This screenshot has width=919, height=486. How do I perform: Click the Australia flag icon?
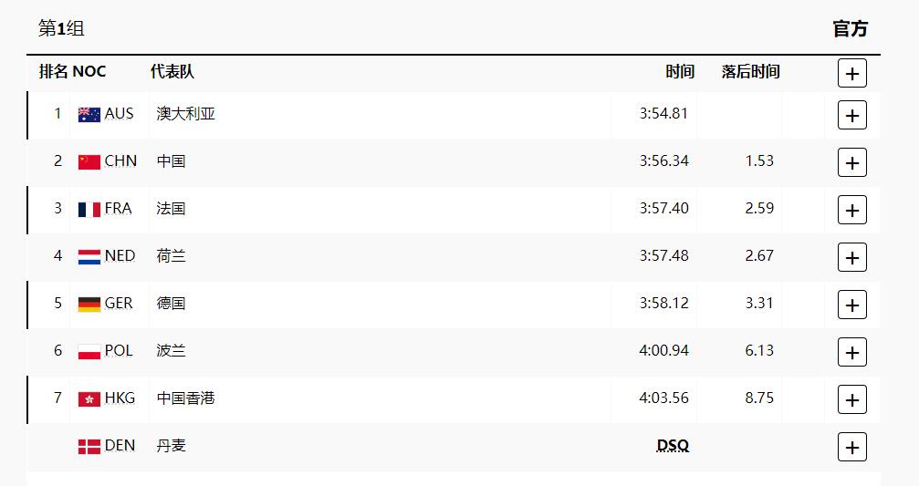[89, 115]
